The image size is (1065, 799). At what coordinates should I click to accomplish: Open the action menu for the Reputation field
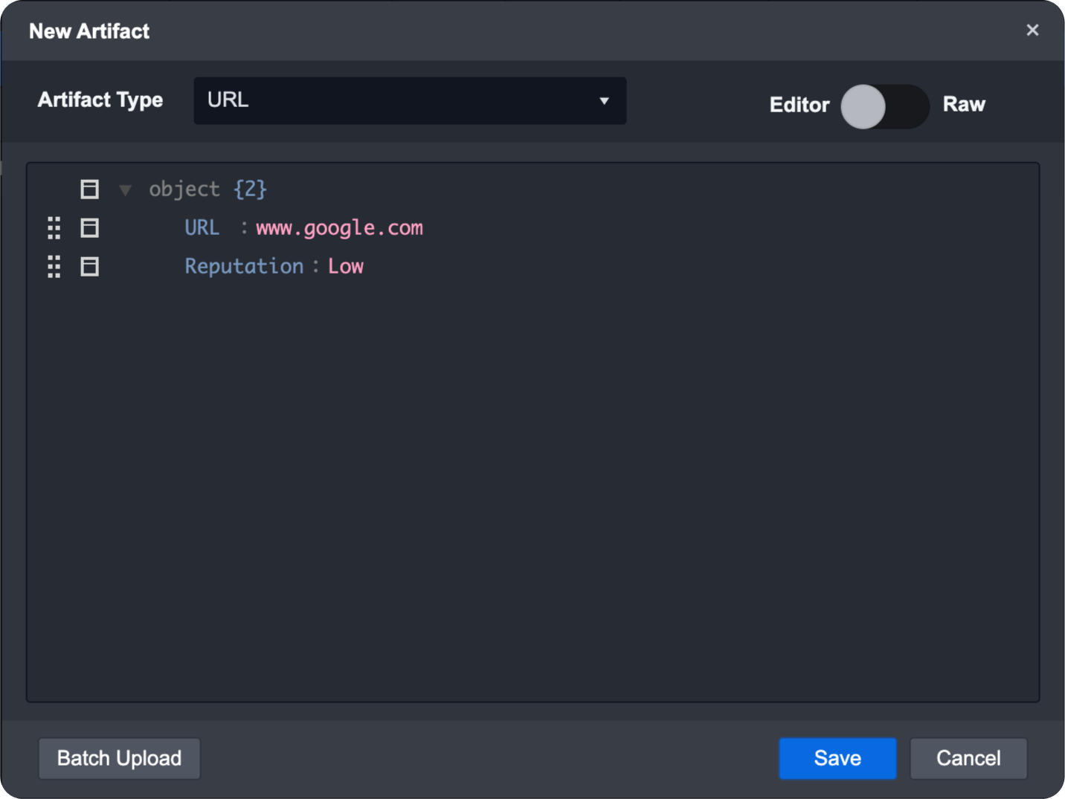(89, 267)
